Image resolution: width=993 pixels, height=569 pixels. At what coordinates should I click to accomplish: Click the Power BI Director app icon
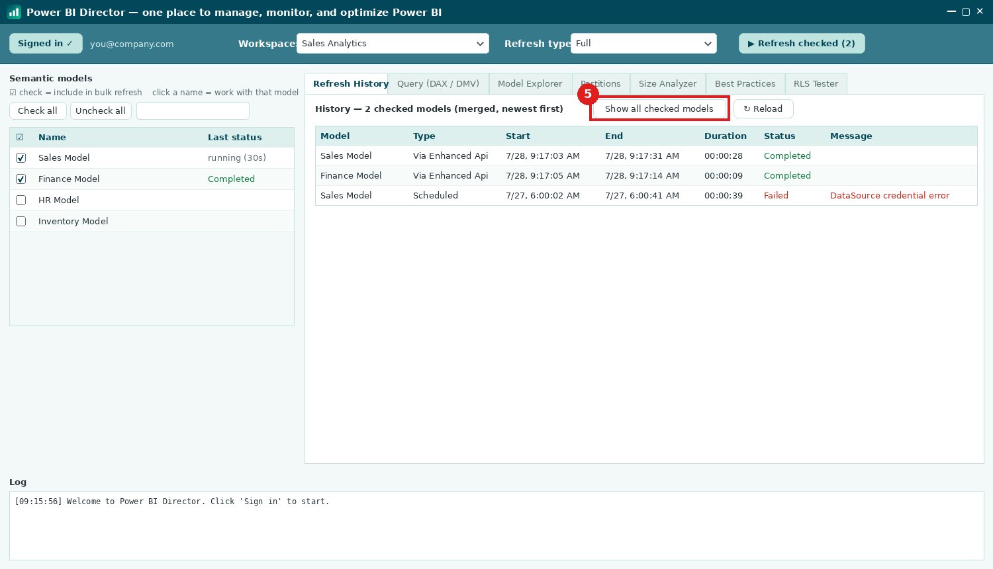[x=14, y=12]
